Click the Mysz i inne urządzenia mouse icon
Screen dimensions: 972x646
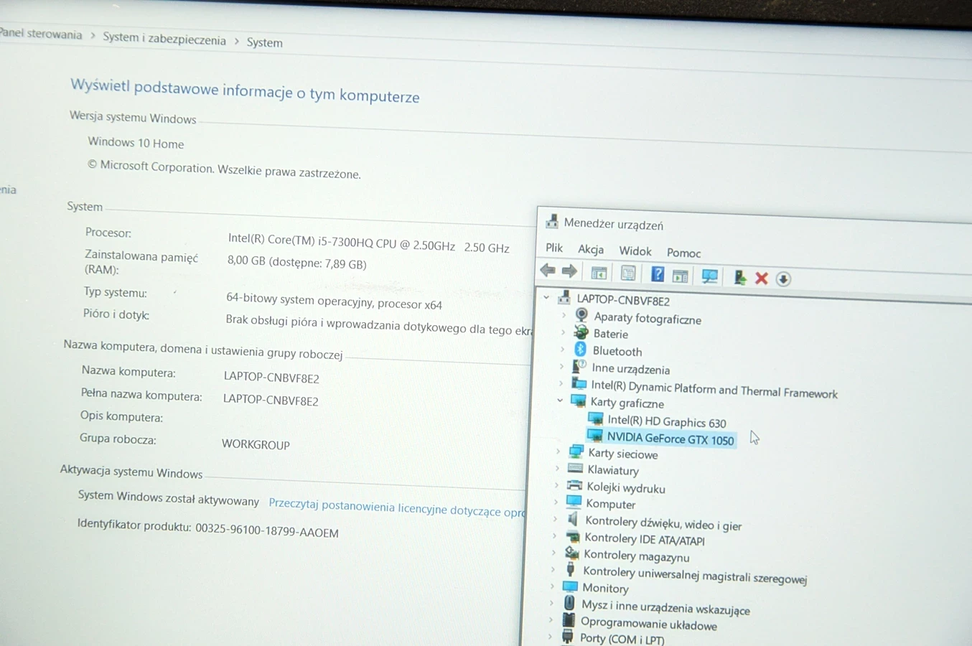[569, 603]
